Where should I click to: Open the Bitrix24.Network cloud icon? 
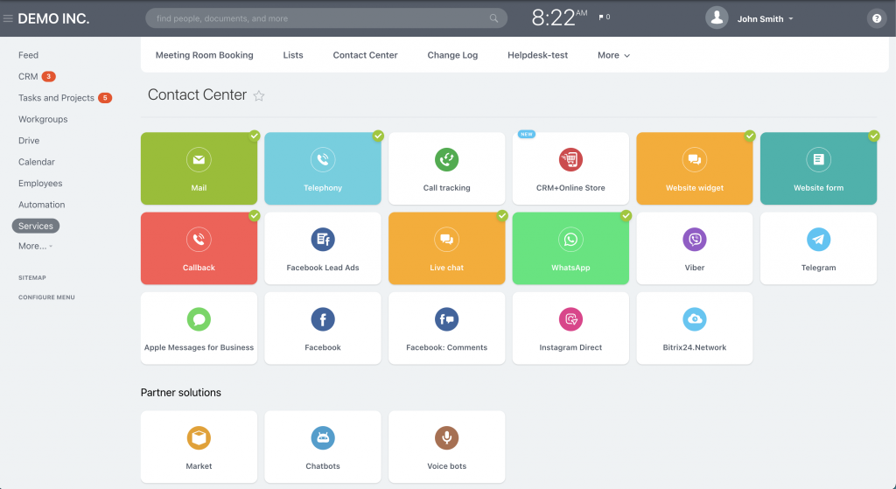695,319
